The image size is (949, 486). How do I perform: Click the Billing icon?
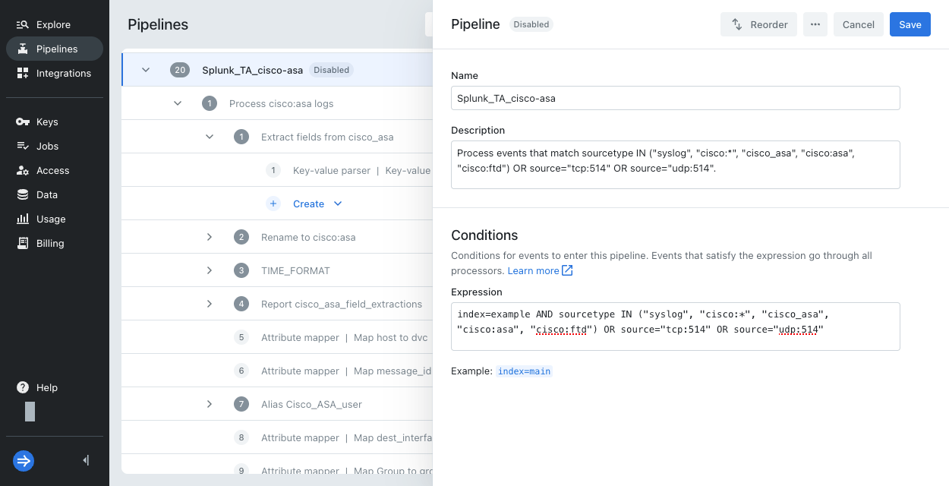tap(23, 243)
